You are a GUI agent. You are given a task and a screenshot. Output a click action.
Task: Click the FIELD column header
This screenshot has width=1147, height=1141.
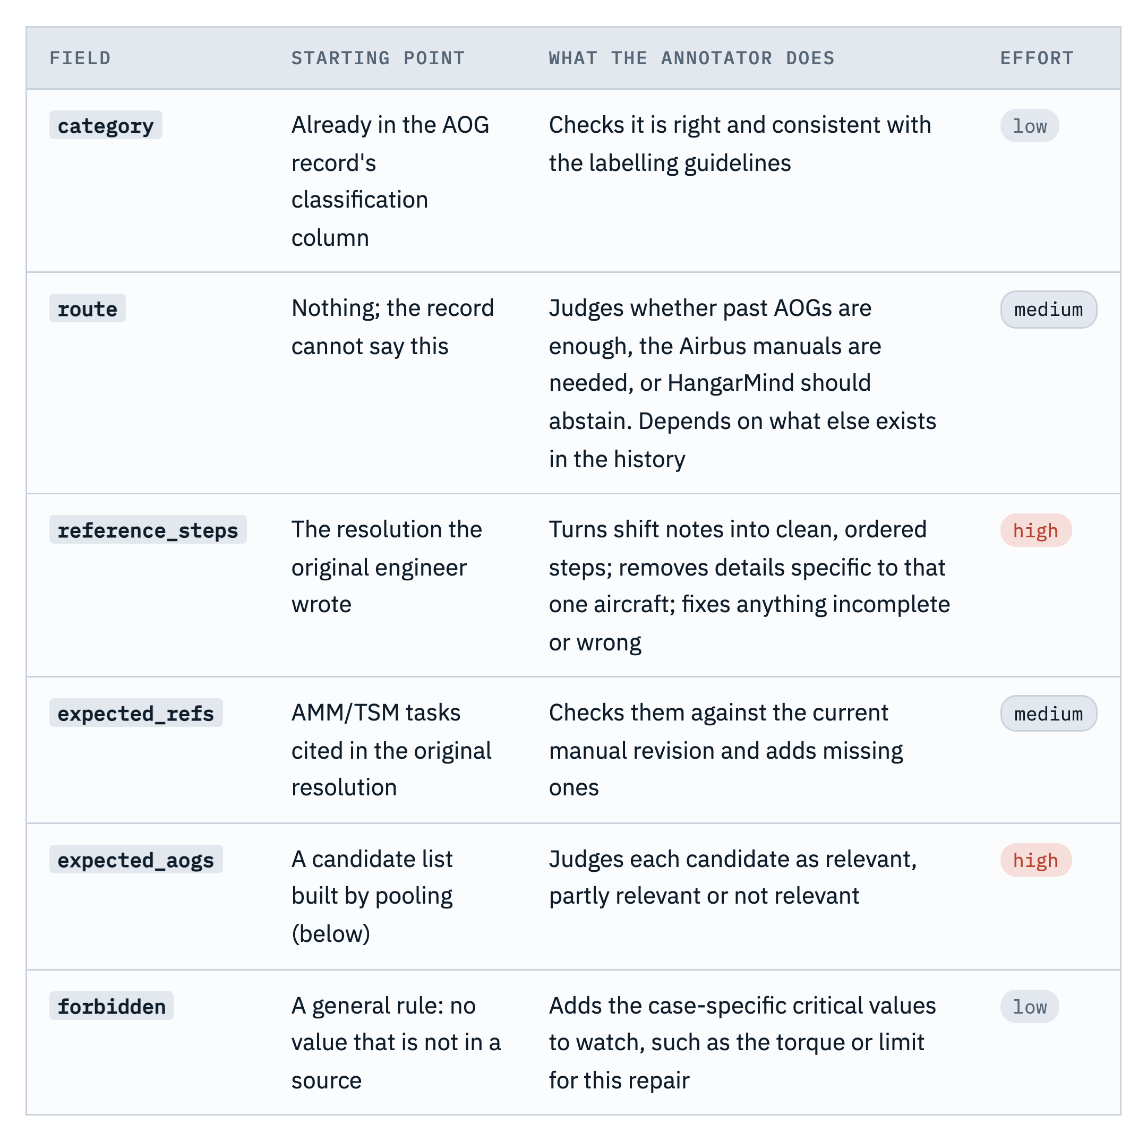coord(80,58)
